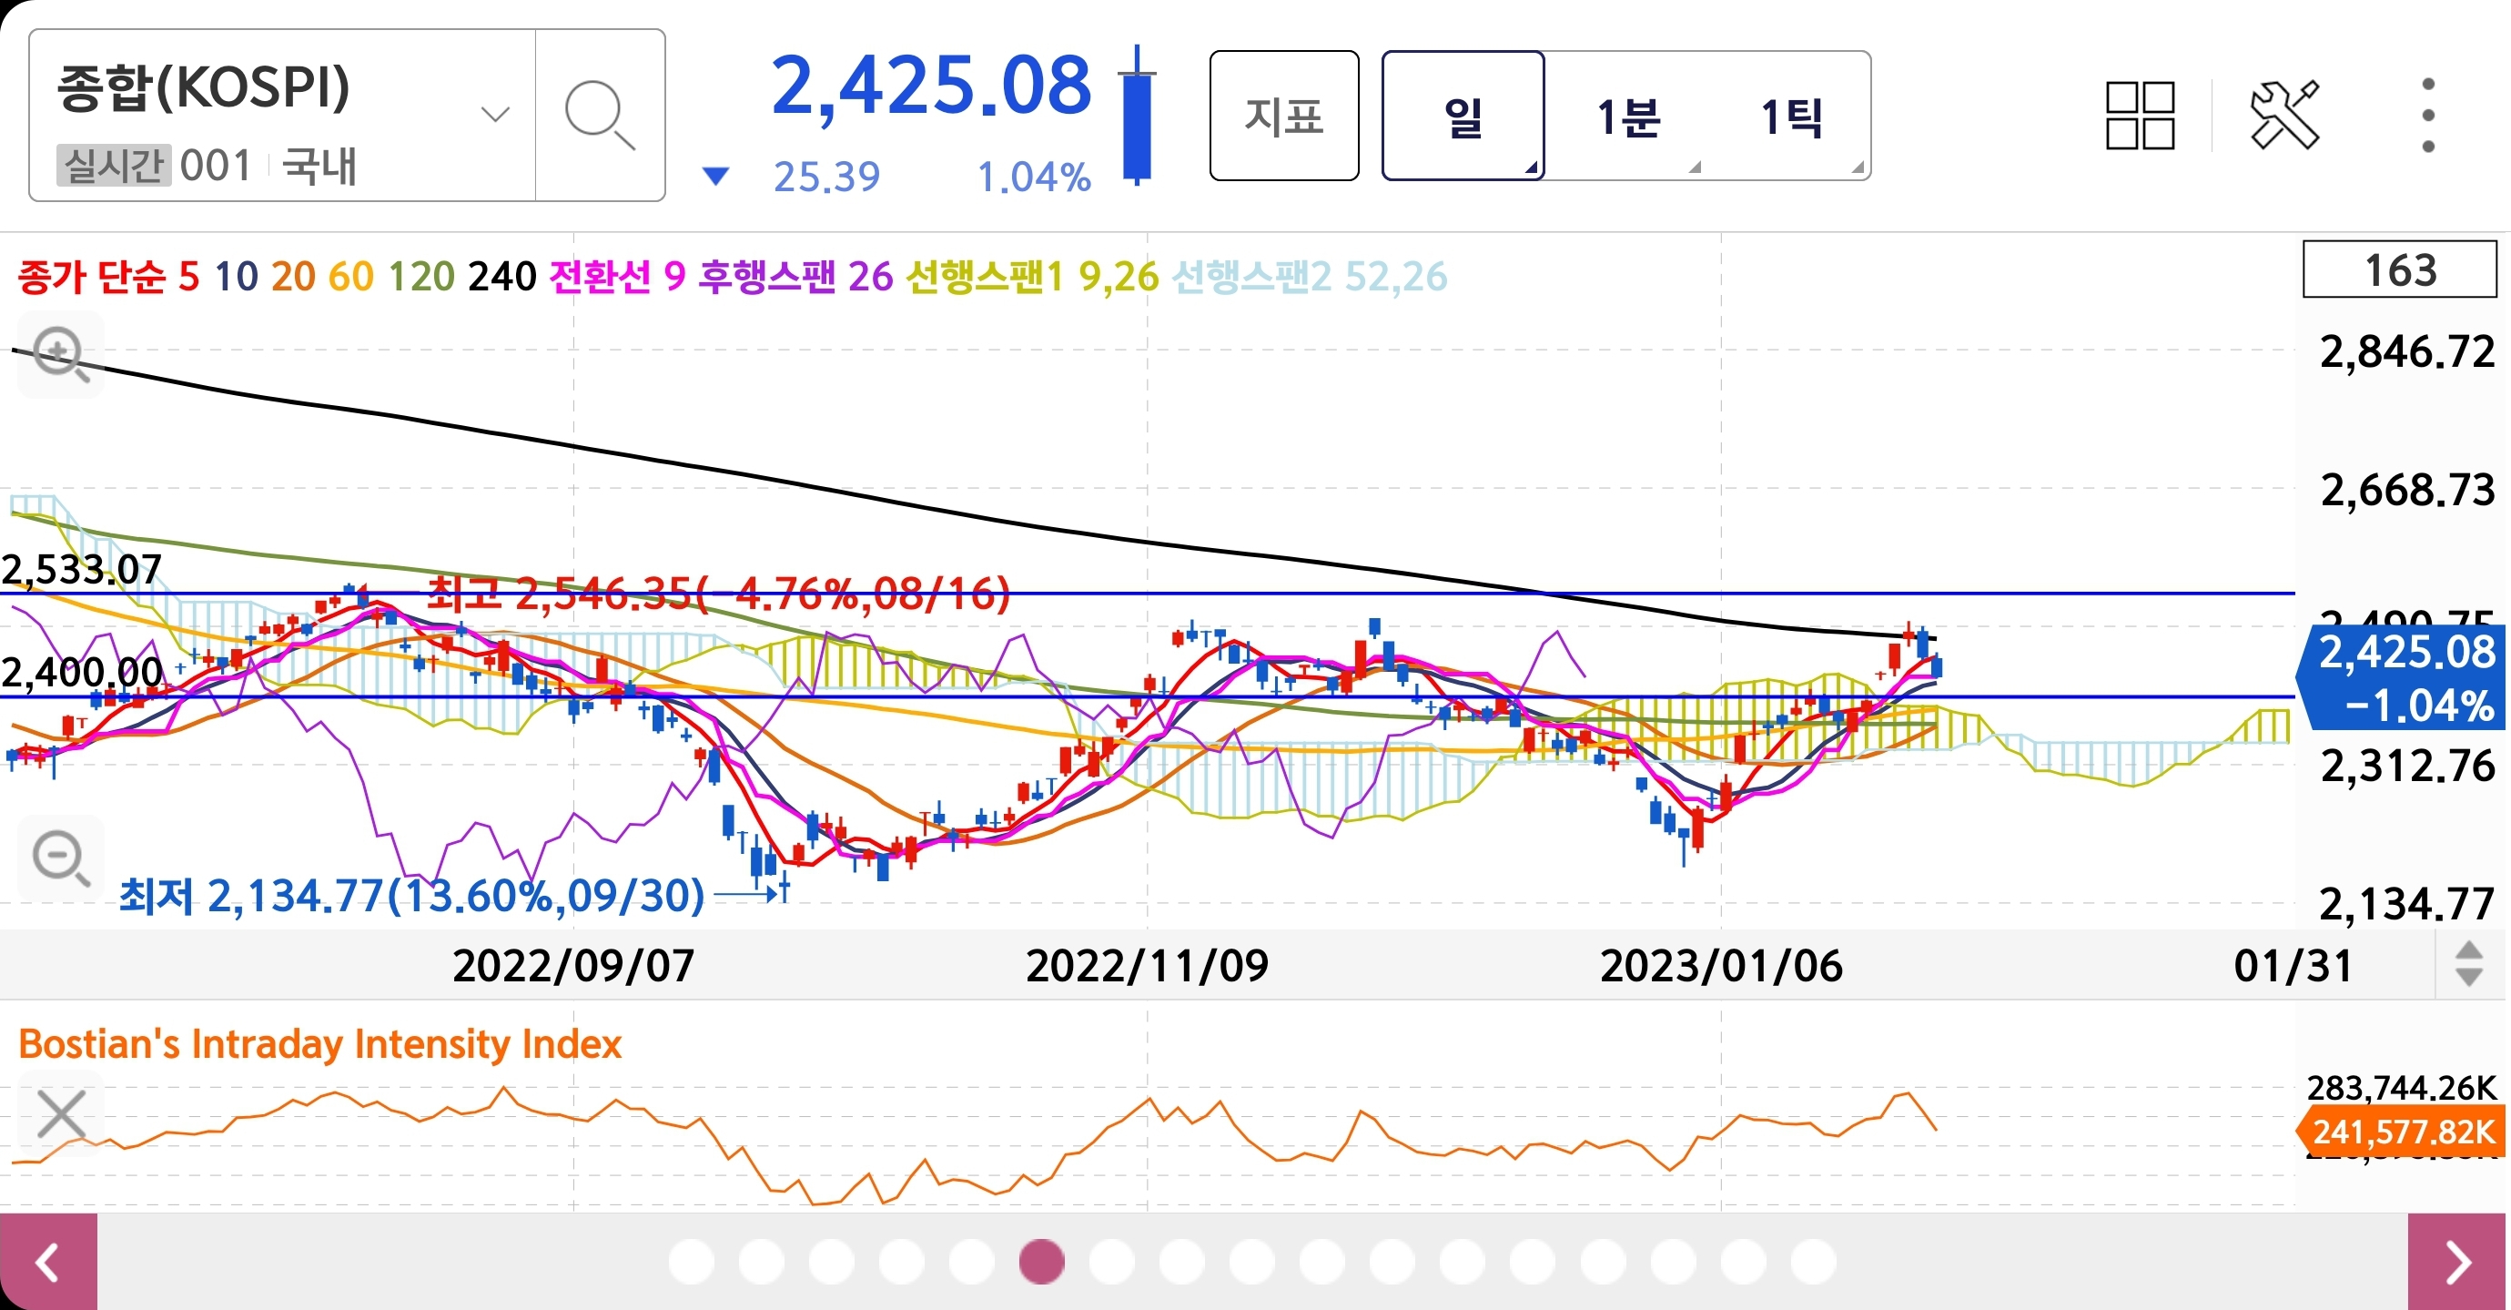Jump to the last page dot
2511x1310 pixels.
click(x=1813, y=1263)
